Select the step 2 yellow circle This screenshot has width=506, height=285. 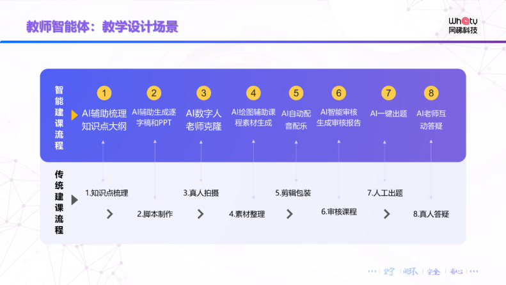154,93
